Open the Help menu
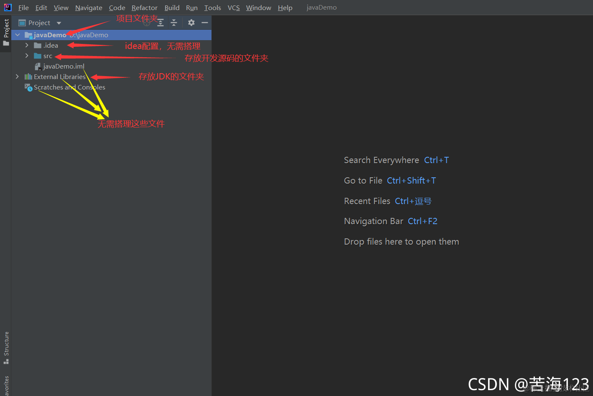Viewport: 593px width, 396px height. tap(285, 8)
